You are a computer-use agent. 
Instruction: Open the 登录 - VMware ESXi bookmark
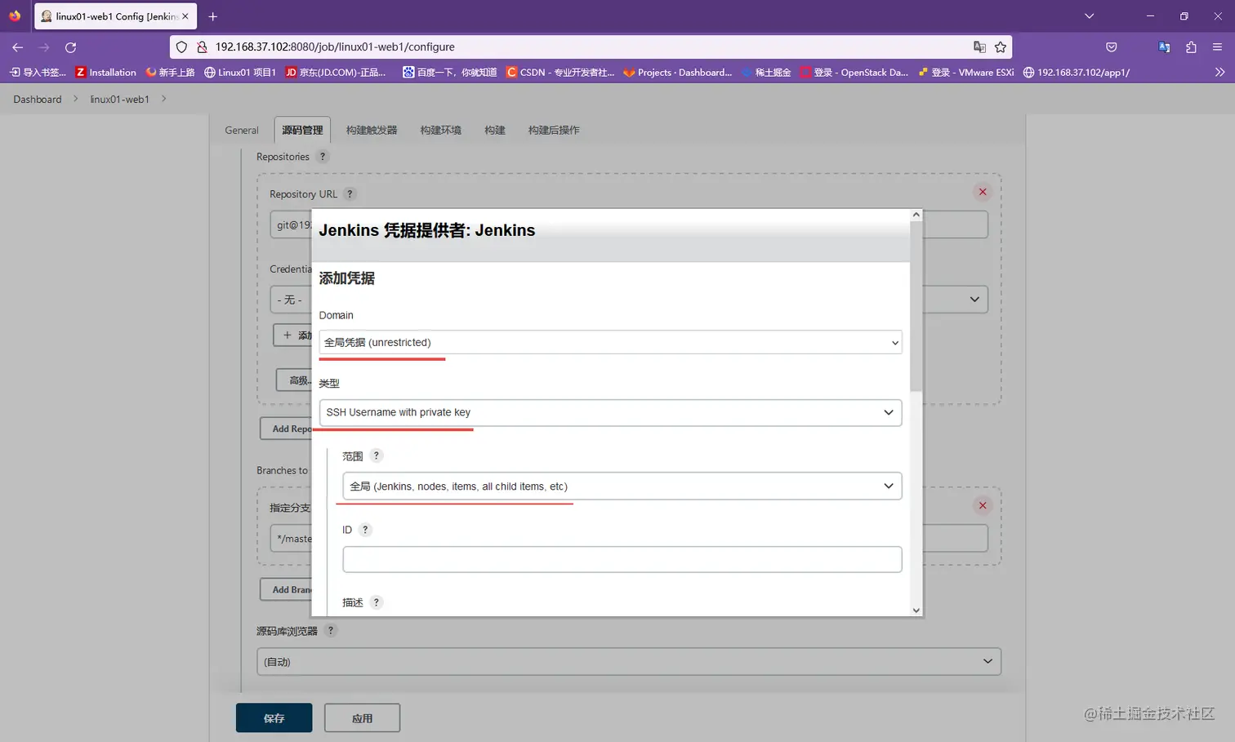965,73
